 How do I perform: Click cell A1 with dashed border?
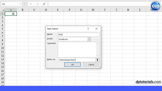(x=11, y=14)
